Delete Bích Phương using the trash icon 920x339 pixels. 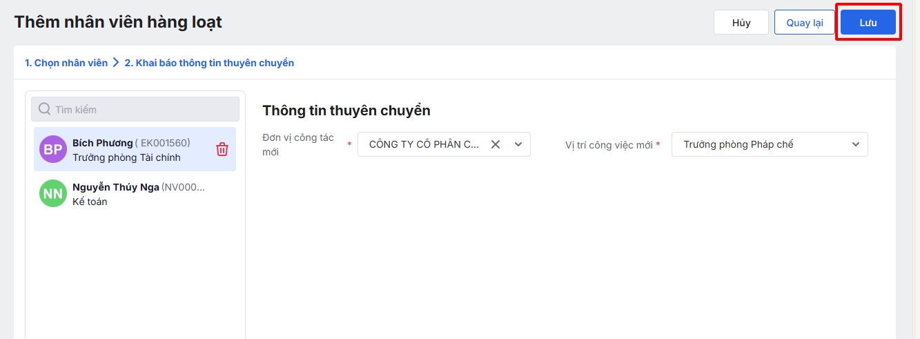tap(222, 149)
